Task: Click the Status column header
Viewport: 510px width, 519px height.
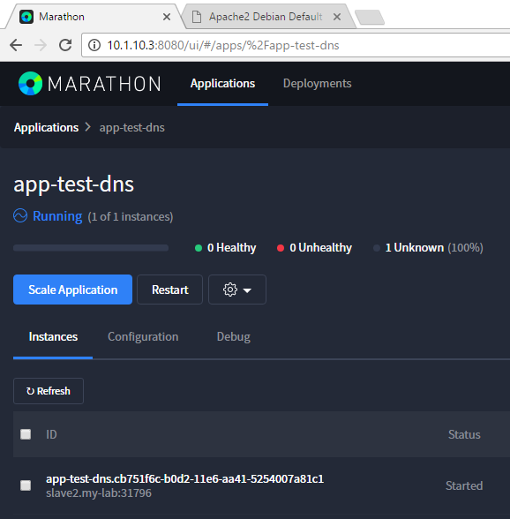Action: click(x=464, y=434)
